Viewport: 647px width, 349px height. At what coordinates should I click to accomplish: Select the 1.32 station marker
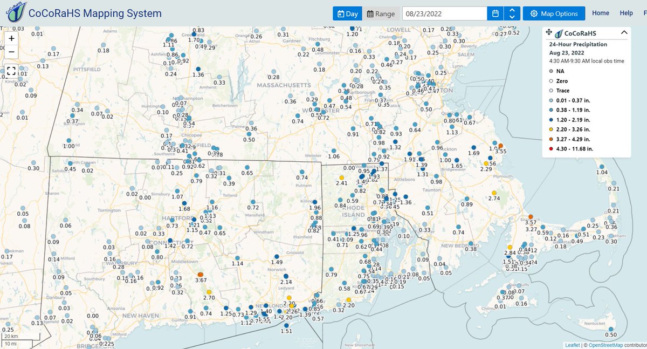(x=395, y=141)
